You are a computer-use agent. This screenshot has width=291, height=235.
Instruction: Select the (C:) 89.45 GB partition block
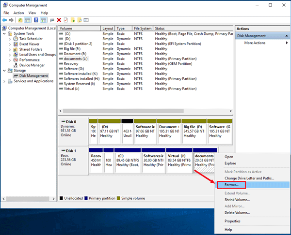pos(128,160)
